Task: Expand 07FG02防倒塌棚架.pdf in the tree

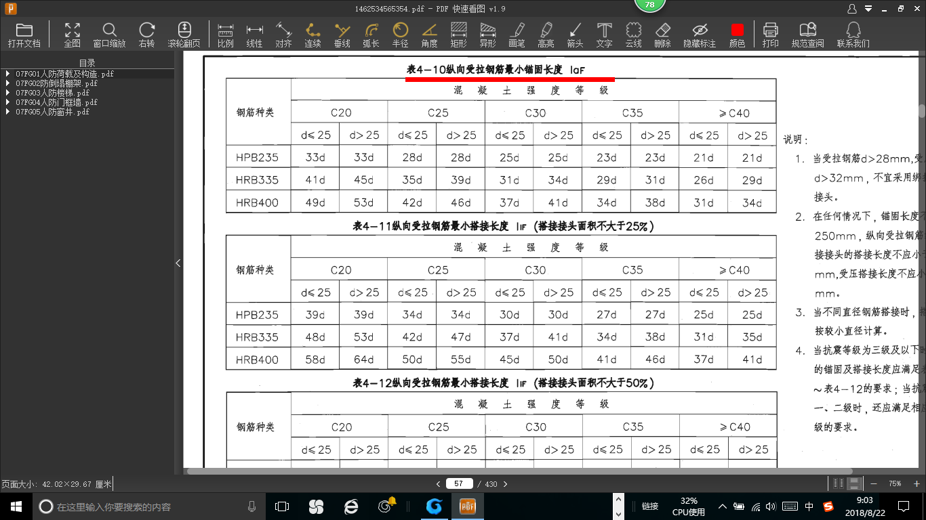Action: pos(7,83)
